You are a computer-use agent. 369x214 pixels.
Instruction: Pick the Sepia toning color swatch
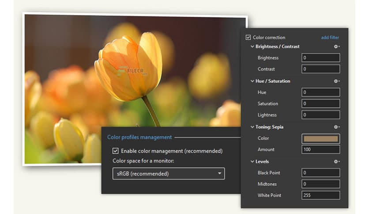pyautogui.click(x=321, y=138)
